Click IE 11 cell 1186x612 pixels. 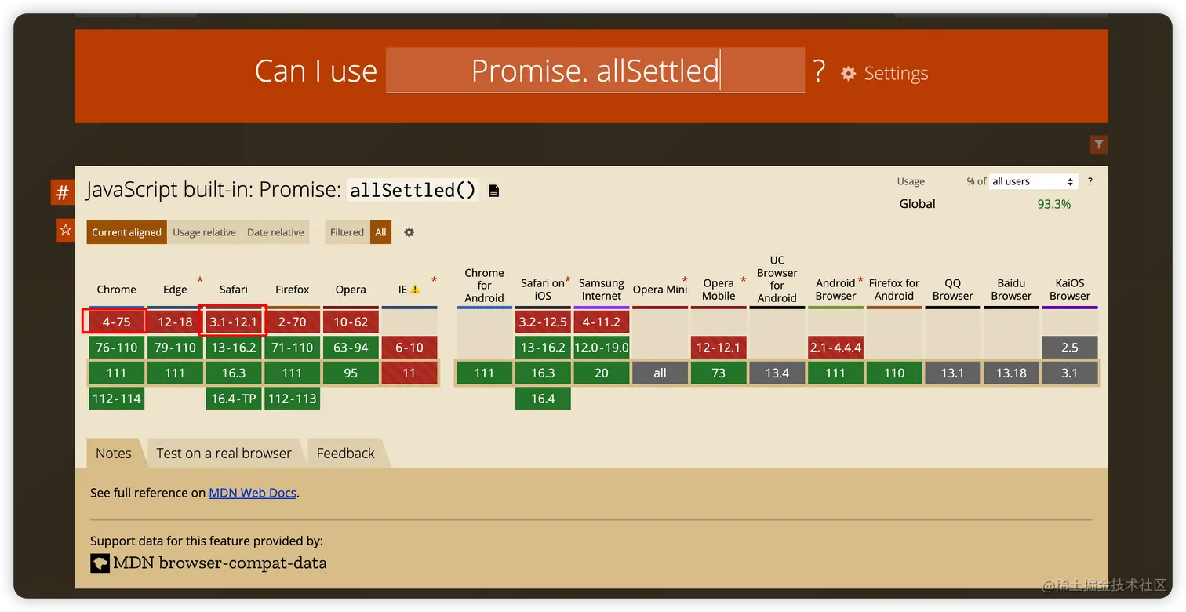(409, 373)
